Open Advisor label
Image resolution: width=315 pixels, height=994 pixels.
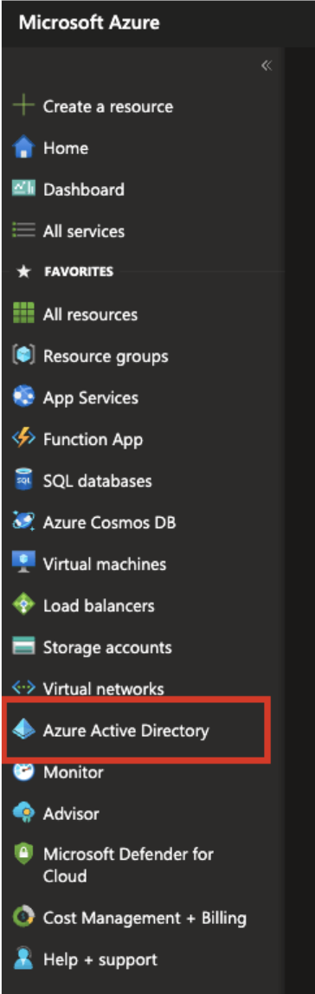tap(71, 814)
